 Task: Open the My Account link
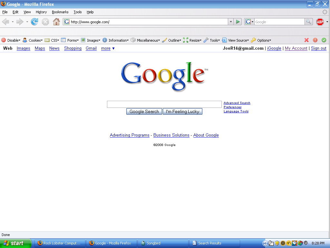[296, 48]
